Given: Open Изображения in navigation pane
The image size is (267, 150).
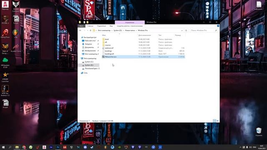Looking at the screenshot, I should pyautogui.click(x=90, y=51).
